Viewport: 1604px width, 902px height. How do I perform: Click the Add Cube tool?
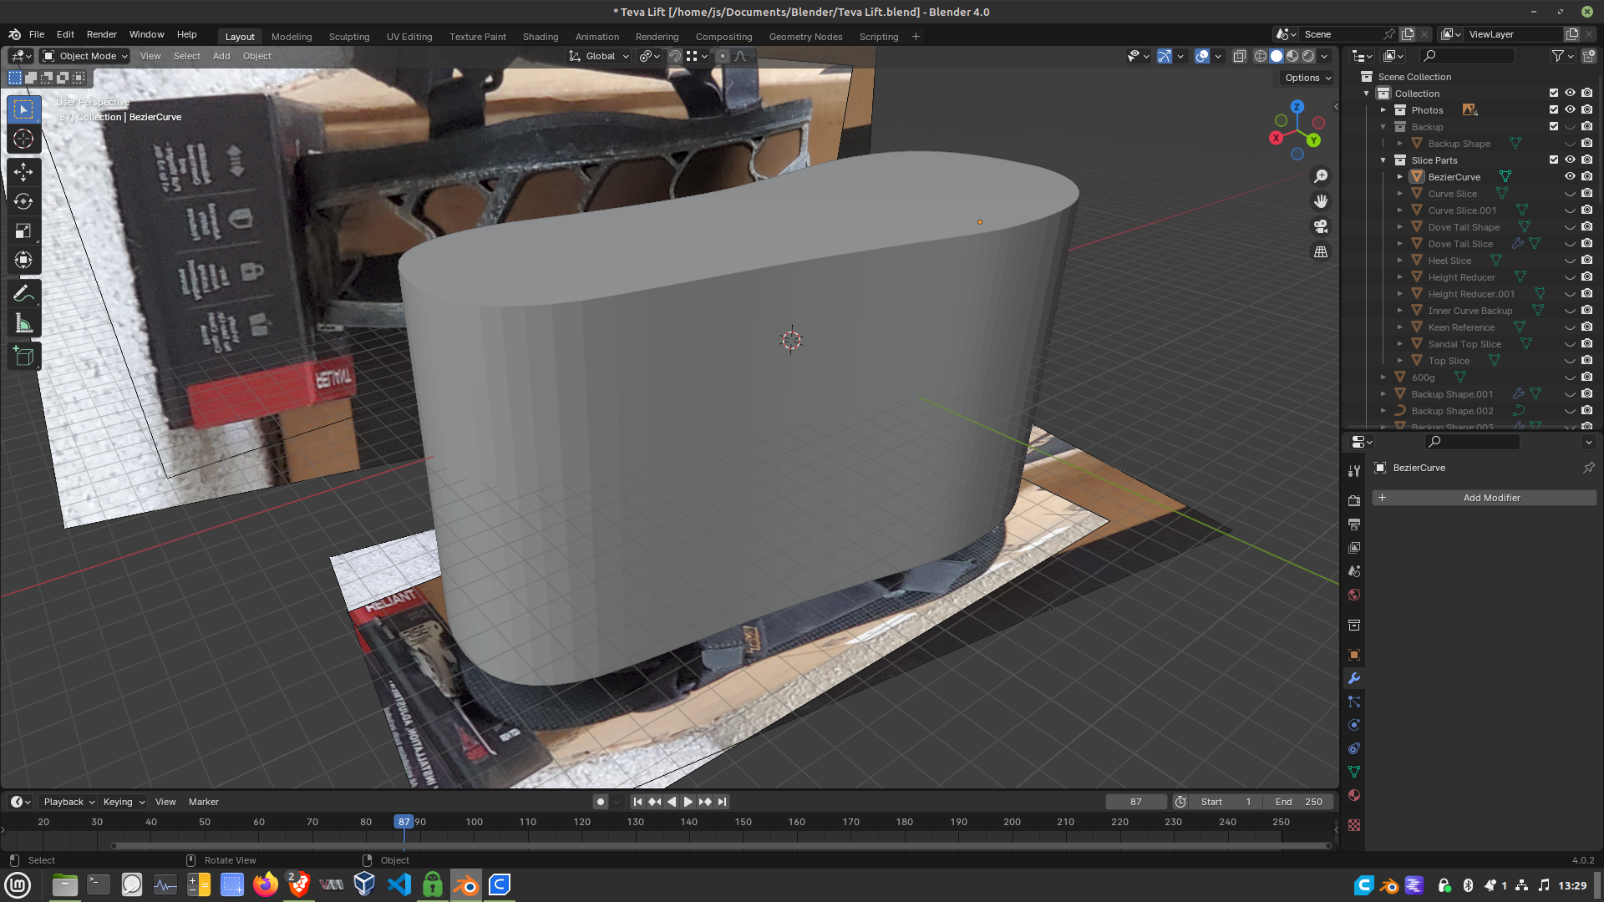click(23, 357)
